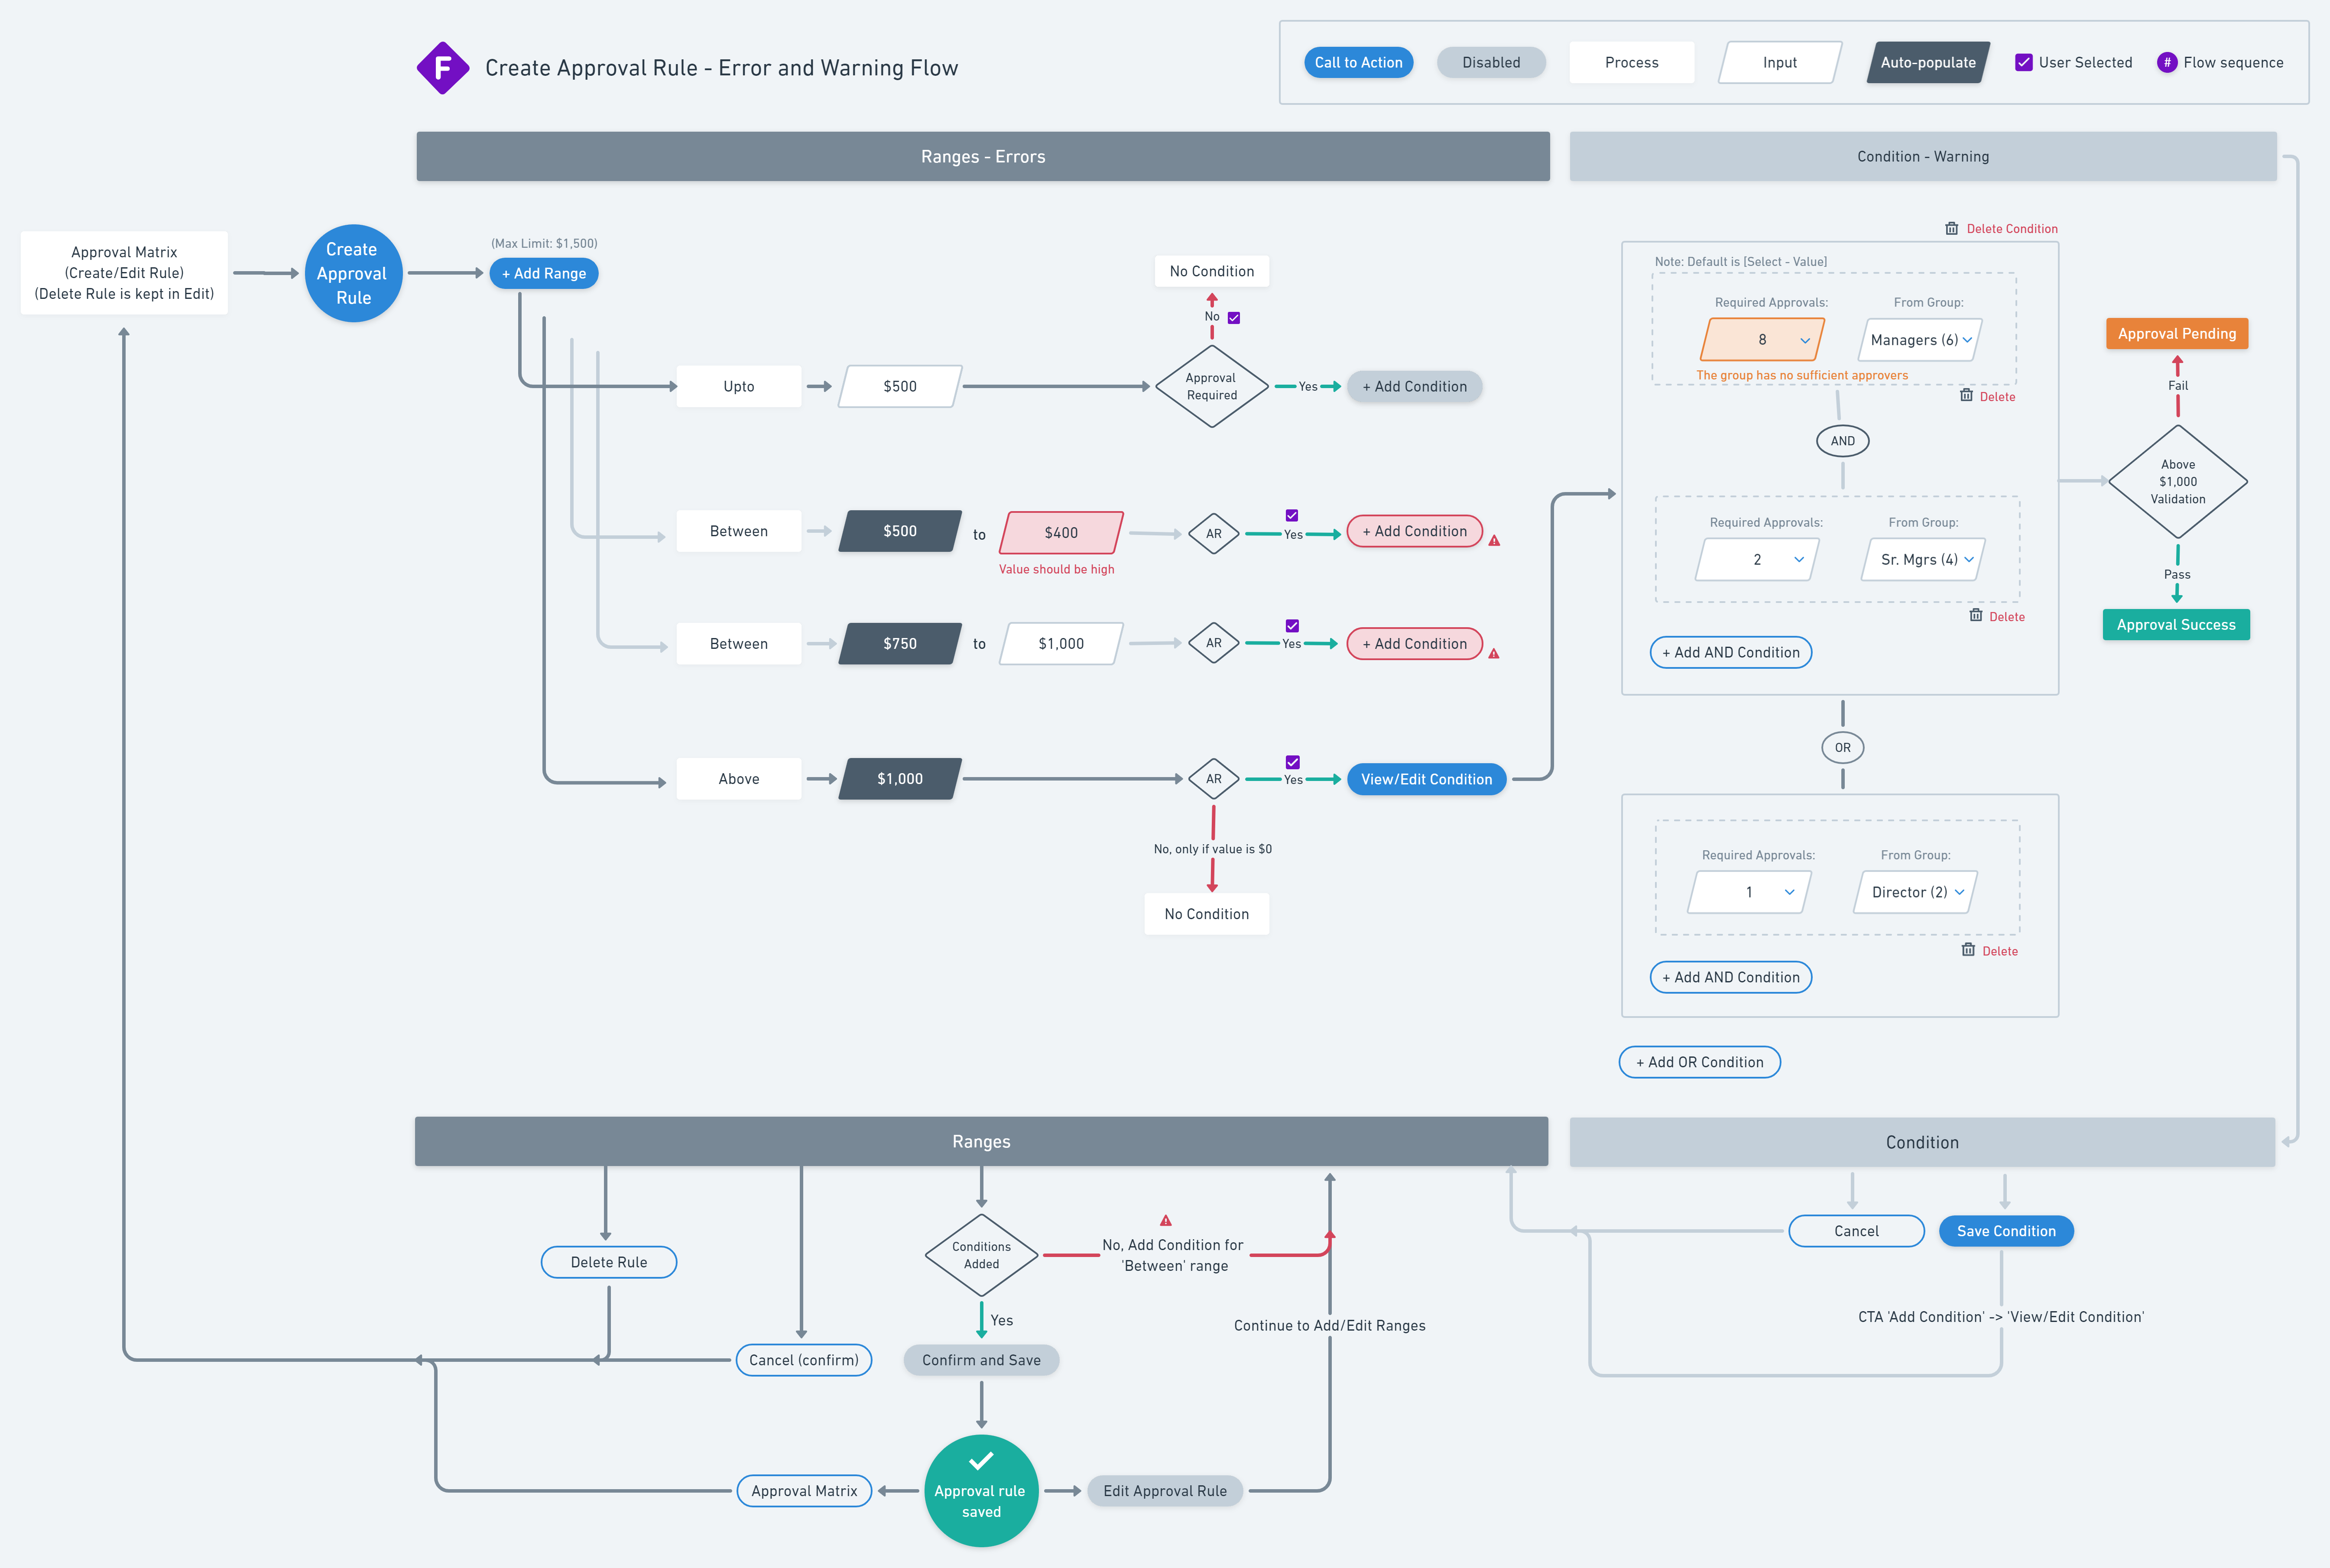Toggle checkbox above Yes in $750 row
This screenshot has width=2330, height=1568.
[x=1292, y=626]
